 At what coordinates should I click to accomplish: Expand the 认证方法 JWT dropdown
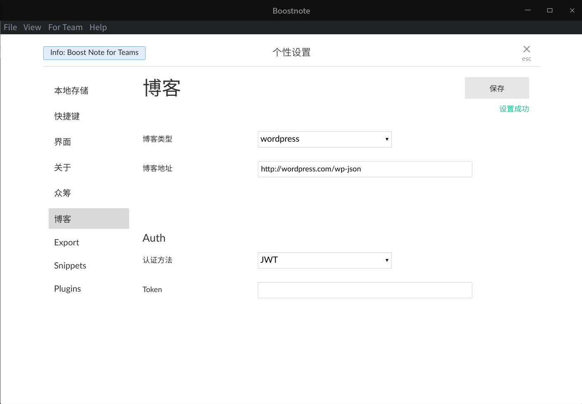[x=324, y=260]
